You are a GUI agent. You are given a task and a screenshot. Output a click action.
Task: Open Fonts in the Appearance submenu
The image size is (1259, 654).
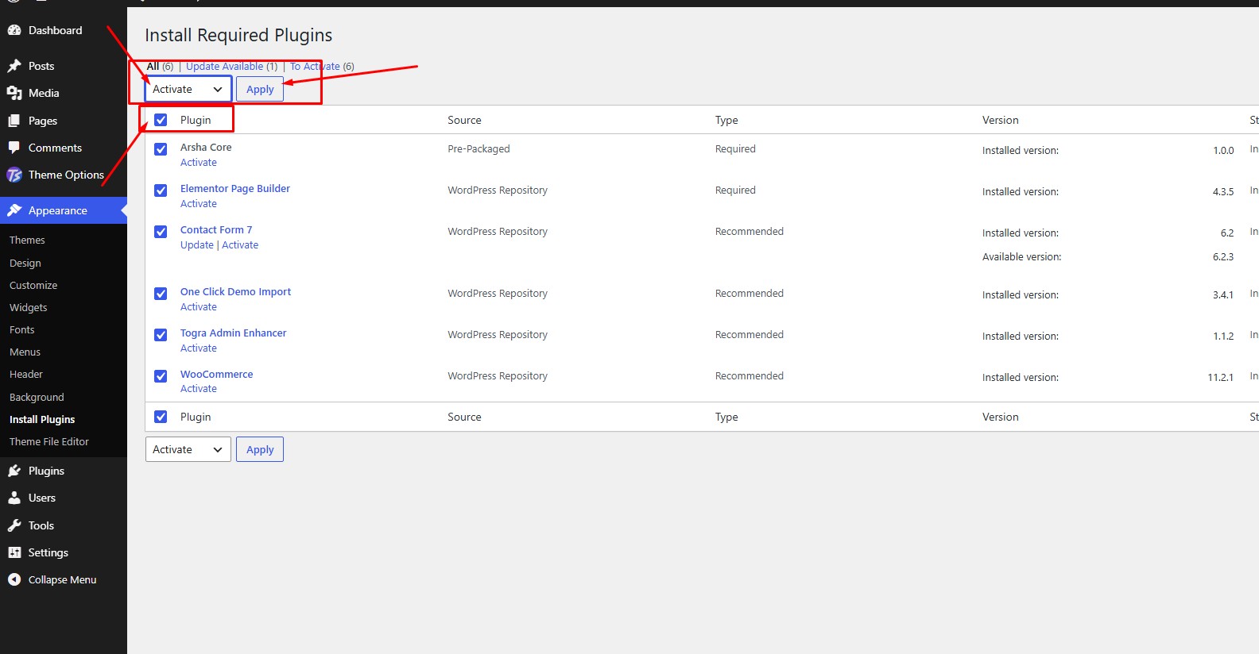pos(22,329)
